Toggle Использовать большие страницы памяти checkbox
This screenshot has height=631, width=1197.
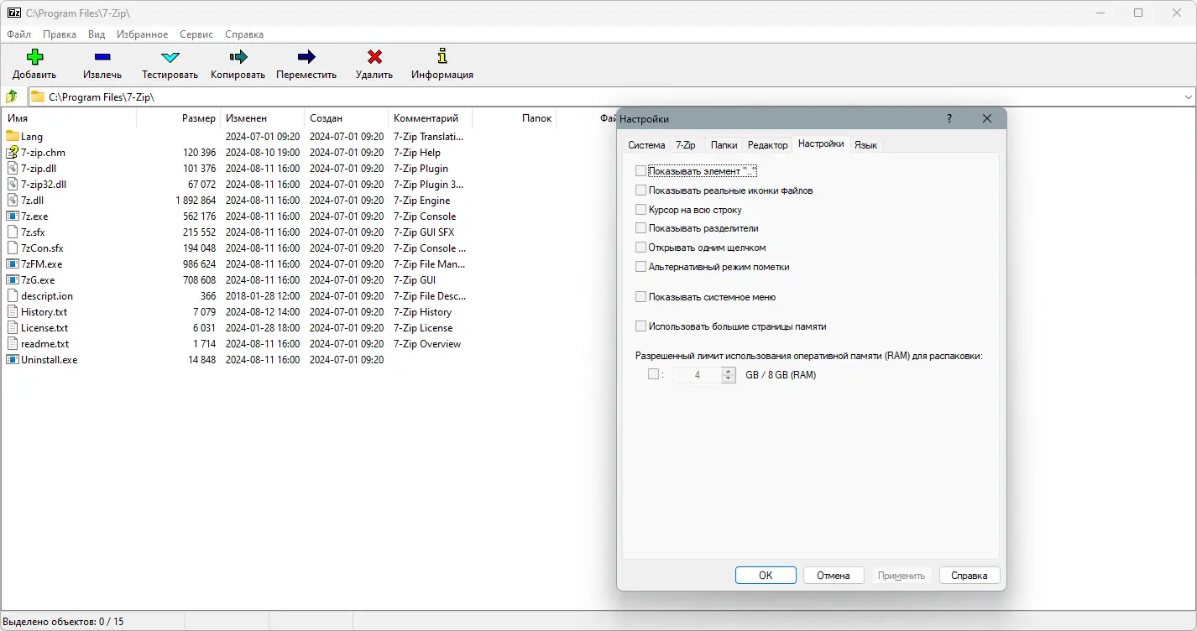coord(641,326)
